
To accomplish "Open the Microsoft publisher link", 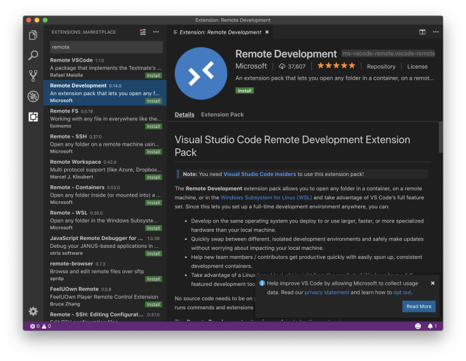I will point(251,66).
